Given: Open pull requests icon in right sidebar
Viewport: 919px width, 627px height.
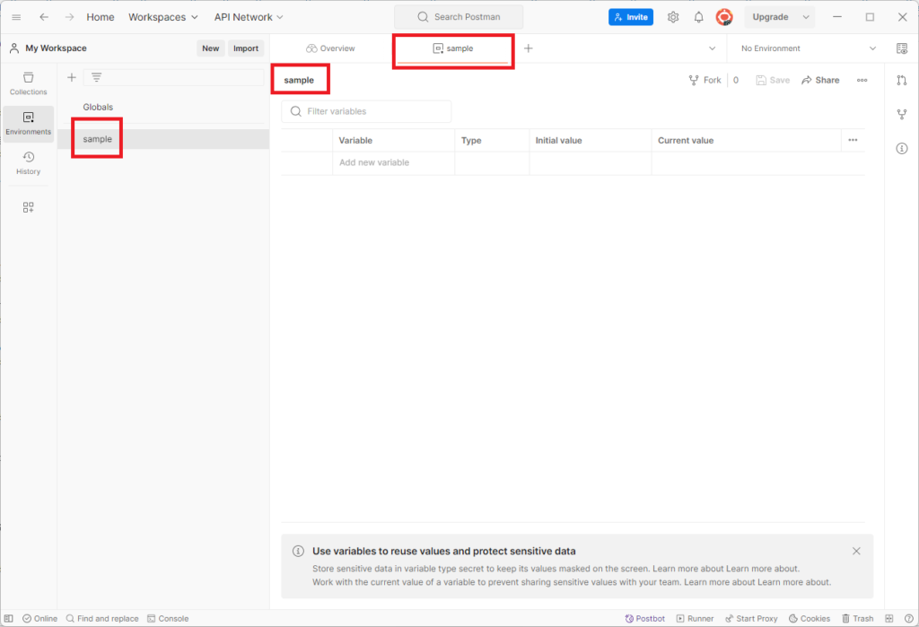Looking at the screenshot, I should click(902, 80).
